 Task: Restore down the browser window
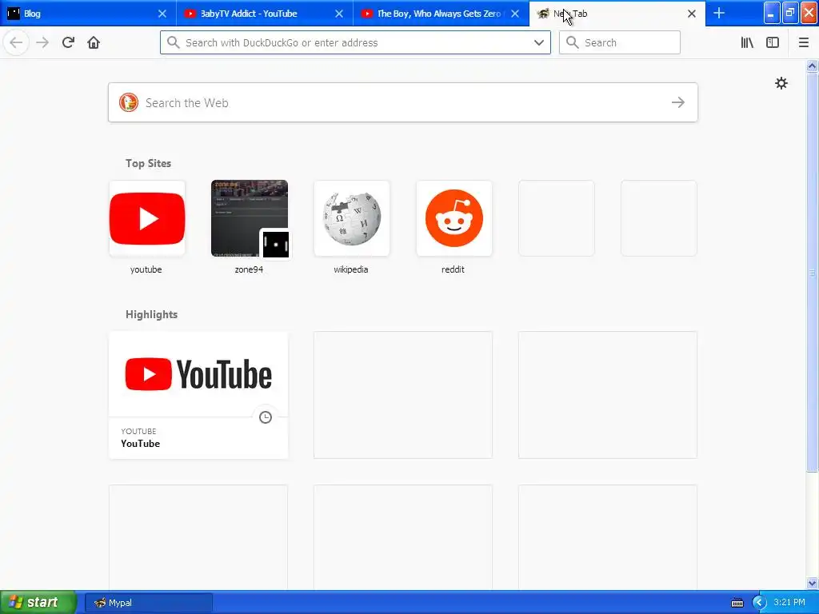tap(789, 14)
